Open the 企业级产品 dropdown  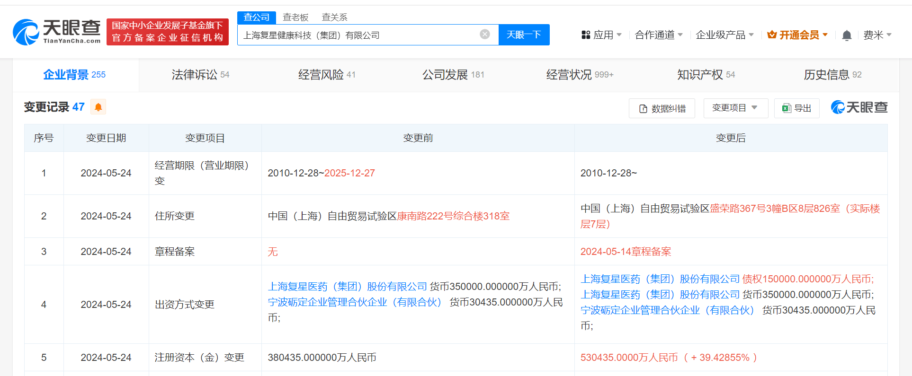(x=724, y=35)
